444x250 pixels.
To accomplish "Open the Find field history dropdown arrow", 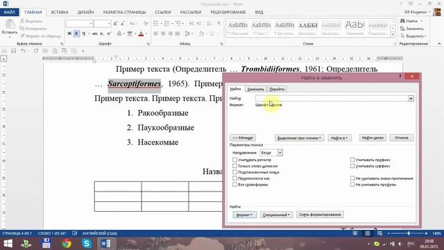I will pyautogui.click(x=411, y=99).
